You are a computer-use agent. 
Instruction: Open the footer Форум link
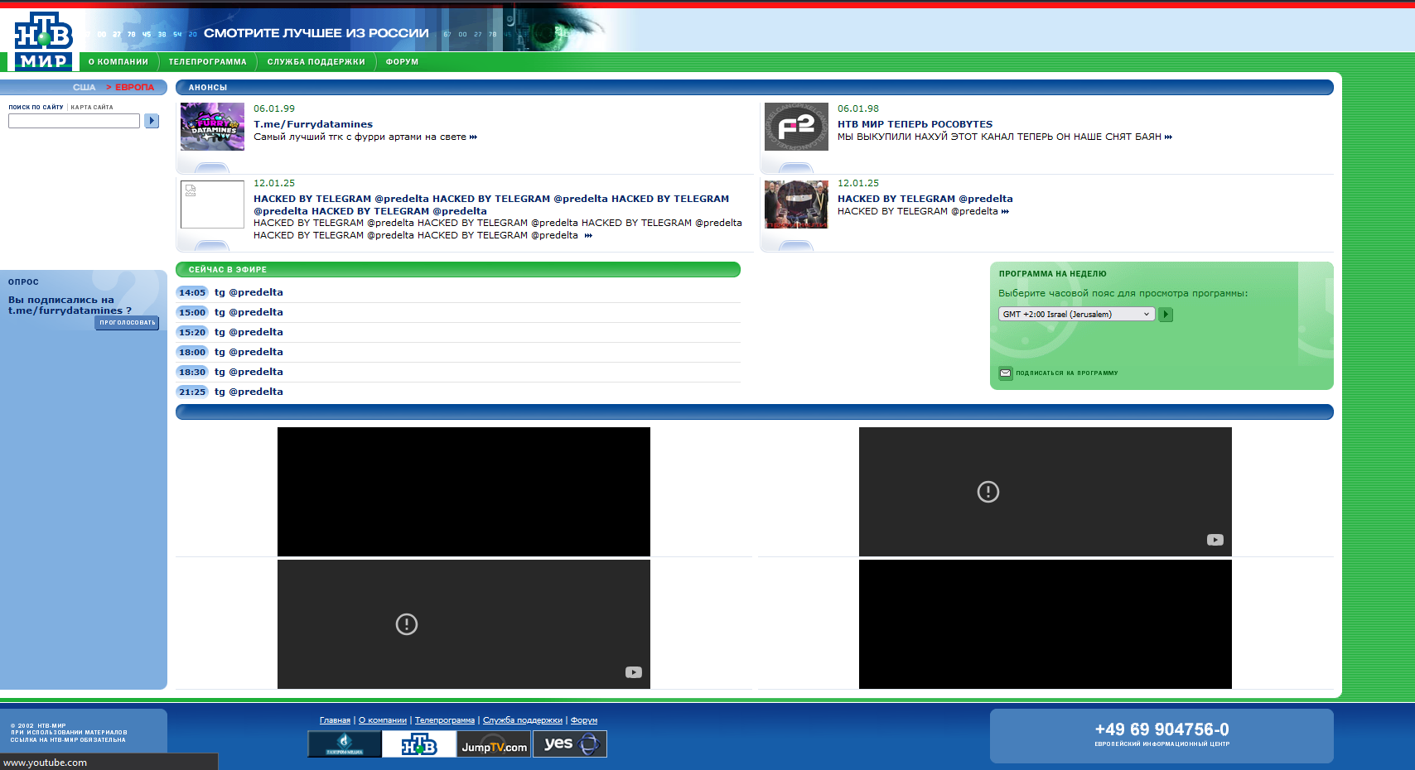tap(584, 720)
